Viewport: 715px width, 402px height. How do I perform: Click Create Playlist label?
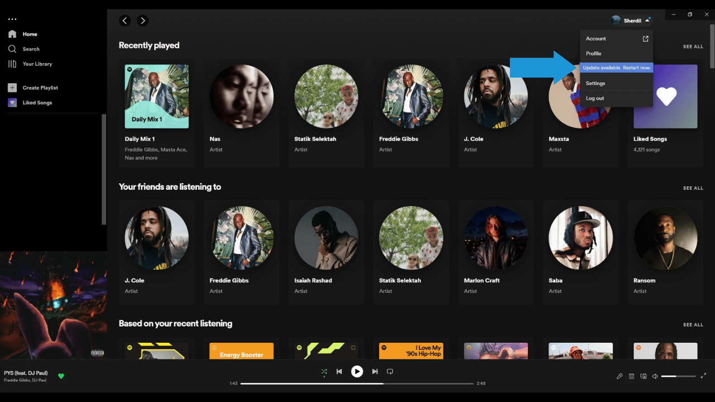click(40, 88)
